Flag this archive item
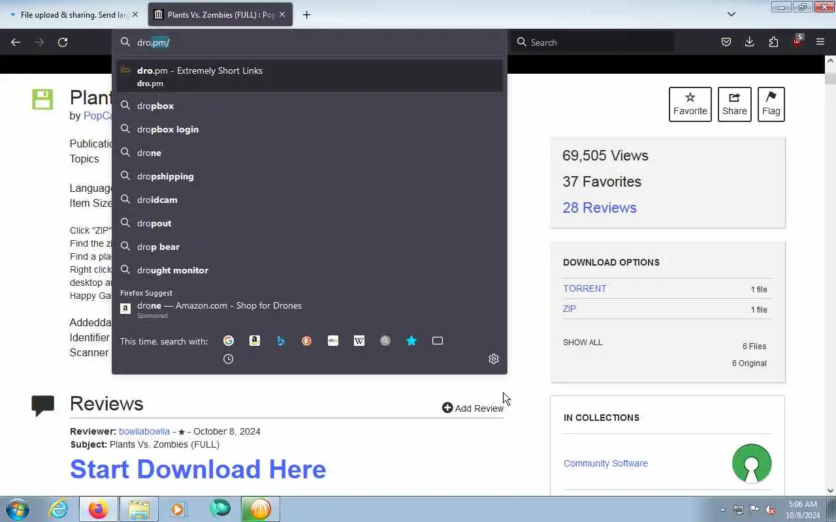836x522 pixels. click(x=771, y=104)
